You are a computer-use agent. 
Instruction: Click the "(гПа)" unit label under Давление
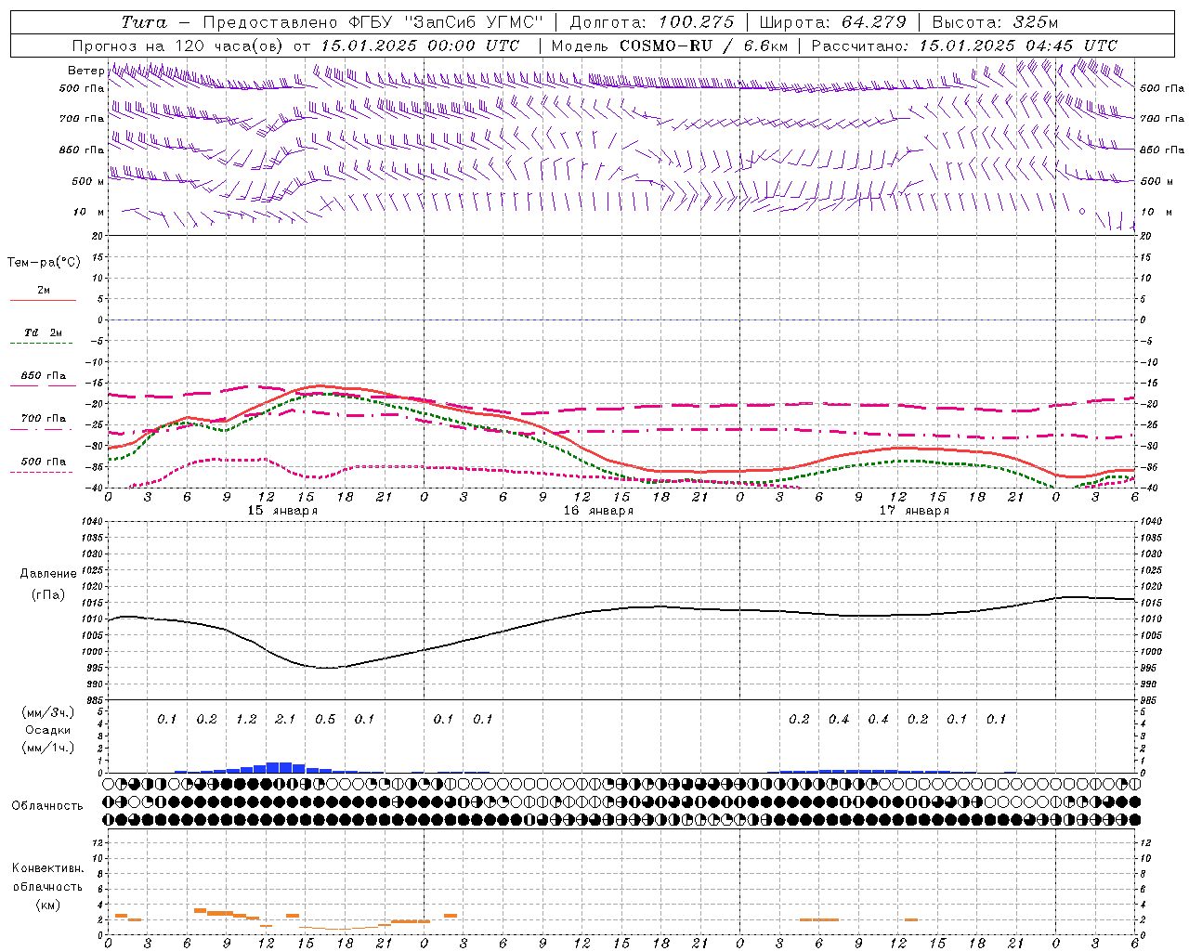(x=48, y=595)
